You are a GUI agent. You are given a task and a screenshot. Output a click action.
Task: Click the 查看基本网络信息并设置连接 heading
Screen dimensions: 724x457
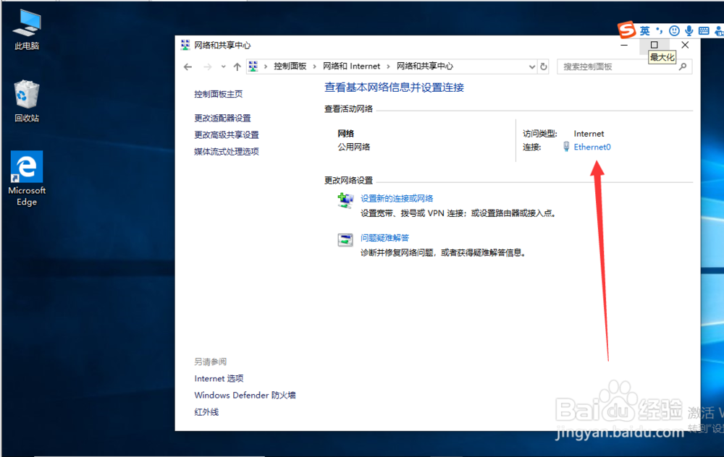[x=394, y=87]
